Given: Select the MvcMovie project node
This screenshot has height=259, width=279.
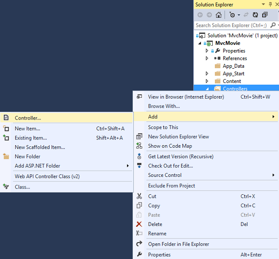Looking at the screenshot, I should point(227,43).
